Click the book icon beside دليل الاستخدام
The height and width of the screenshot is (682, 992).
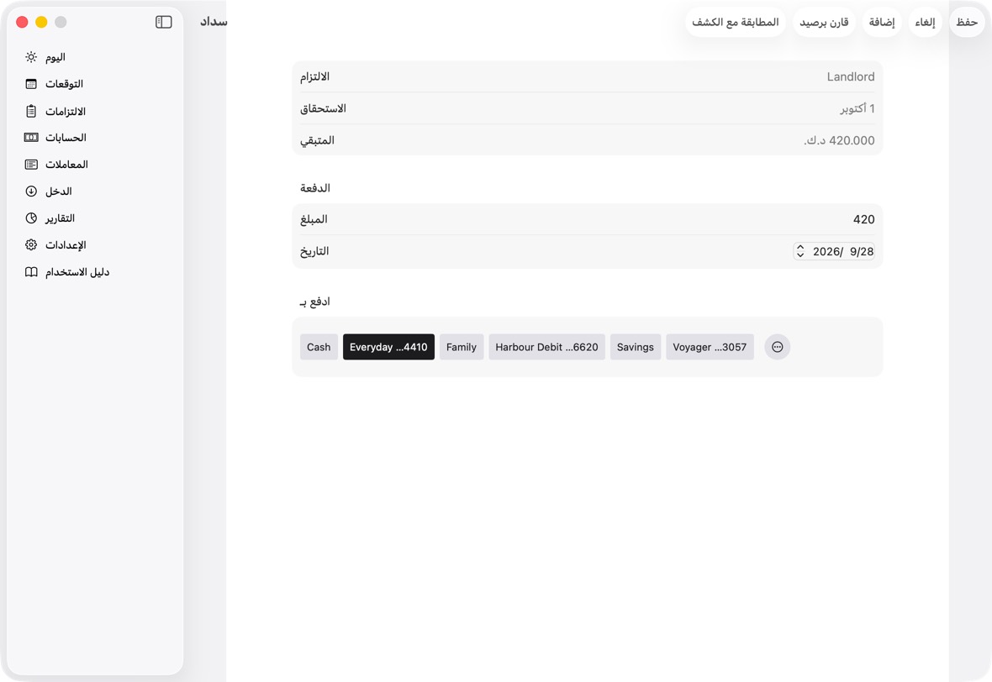(31, 272)
